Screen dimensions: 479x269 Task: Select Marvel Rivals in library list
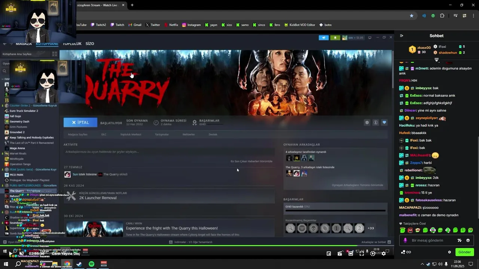coord(17,153)
